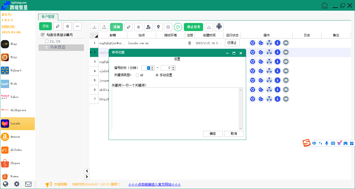Click the 指纹环境 column header
The height and width of the screenshot is (189, 355).
point(170,35)
